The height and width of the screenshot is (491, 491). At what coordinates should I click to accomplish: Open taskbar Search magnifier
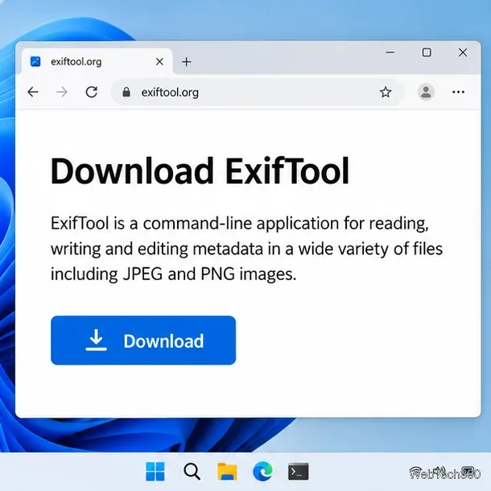(192, 471)
